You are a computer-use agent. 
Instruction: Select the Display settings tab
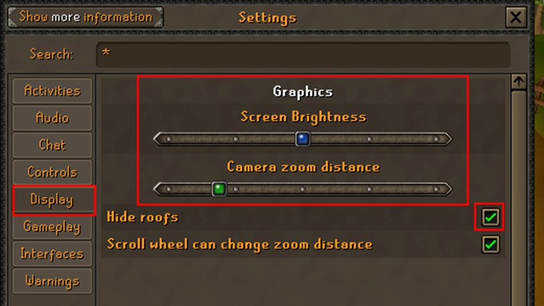pos(52,200)
